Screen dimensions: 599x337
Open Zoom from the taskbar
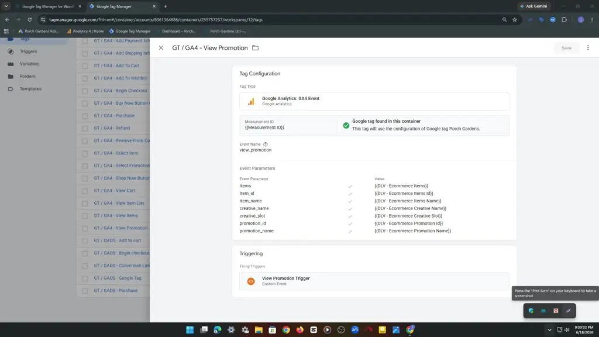coord(355,330)
